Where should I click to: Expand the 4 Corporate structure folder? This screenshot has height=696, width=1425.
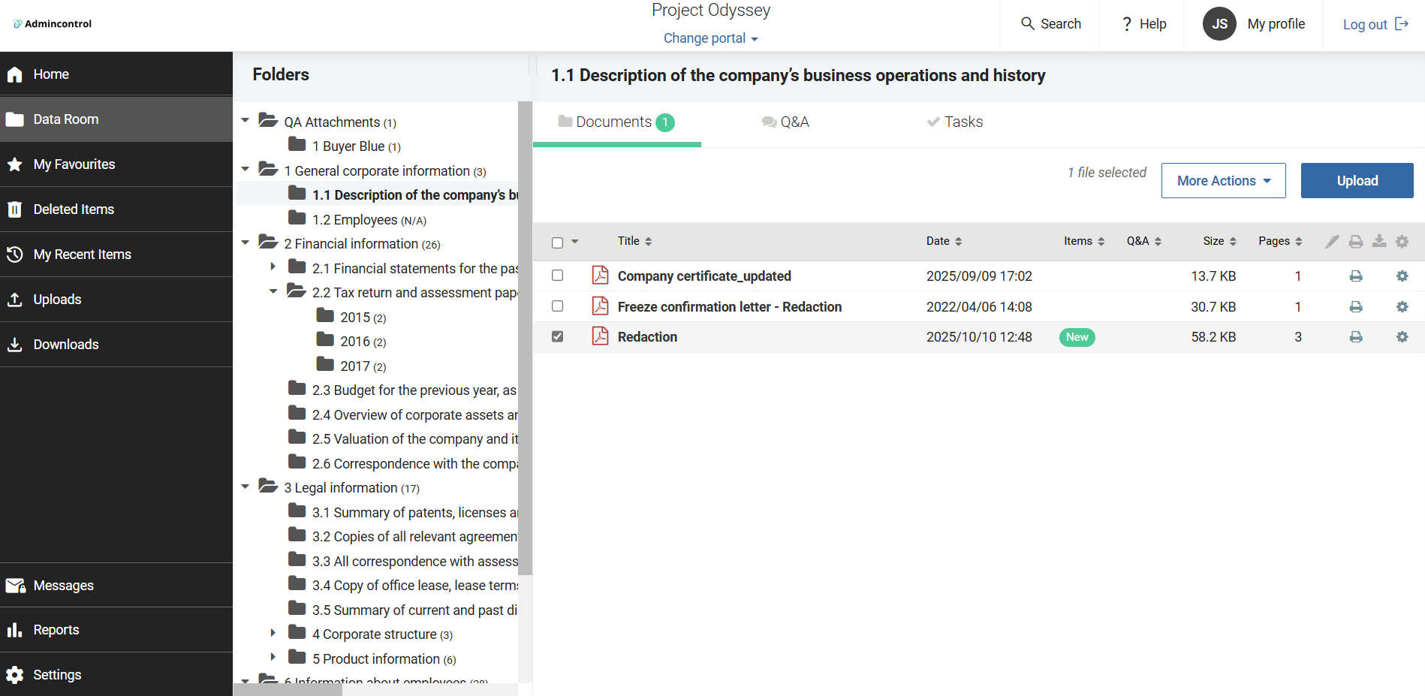(273, 634)
